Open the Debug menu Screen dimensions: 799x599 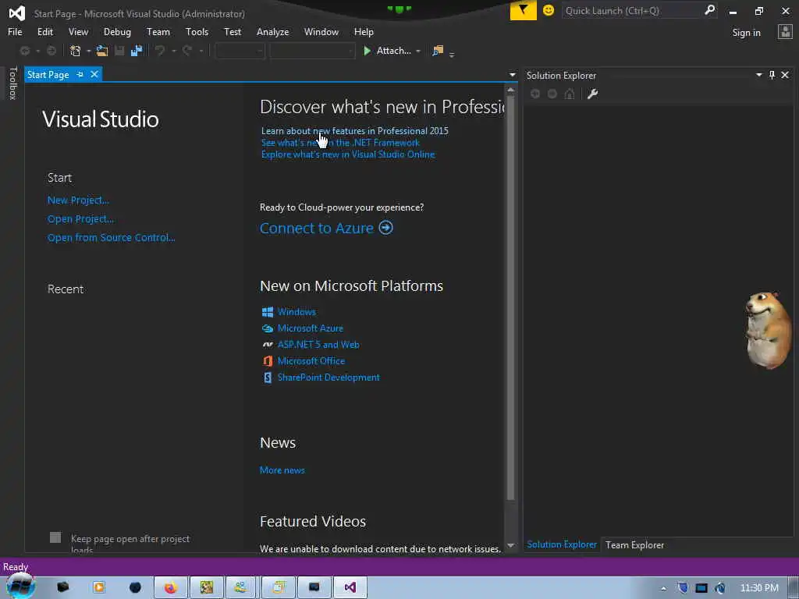pos(117,31)
